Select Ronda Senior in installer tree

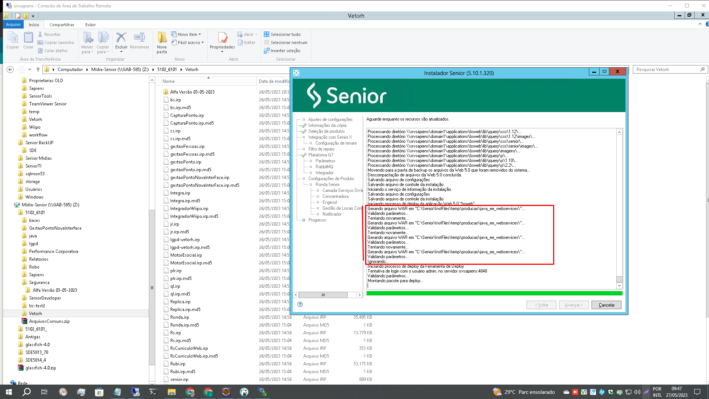coord(327,185)
